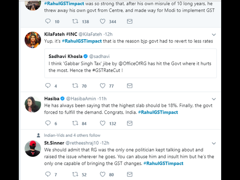The image size is (240, 180).
Task: Like the top tweet with 344 likes
Action: tap(103, 21)
